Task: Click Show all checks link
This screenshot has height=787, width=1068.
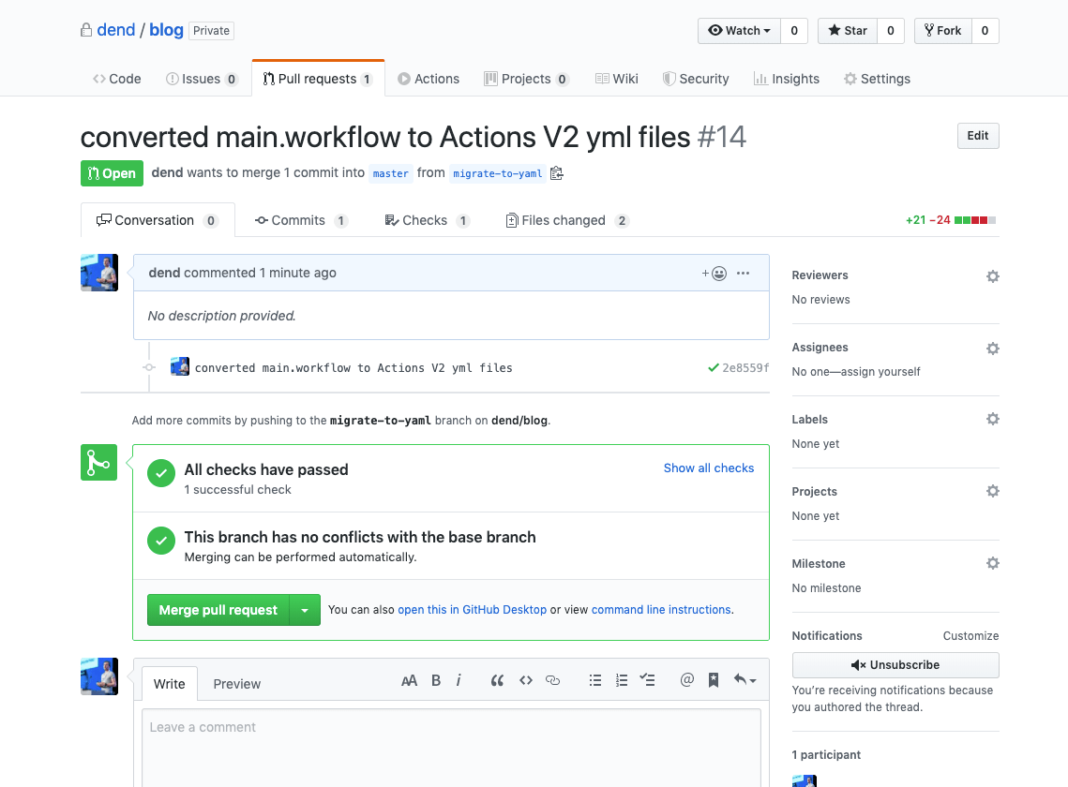Action: [708, 468]
